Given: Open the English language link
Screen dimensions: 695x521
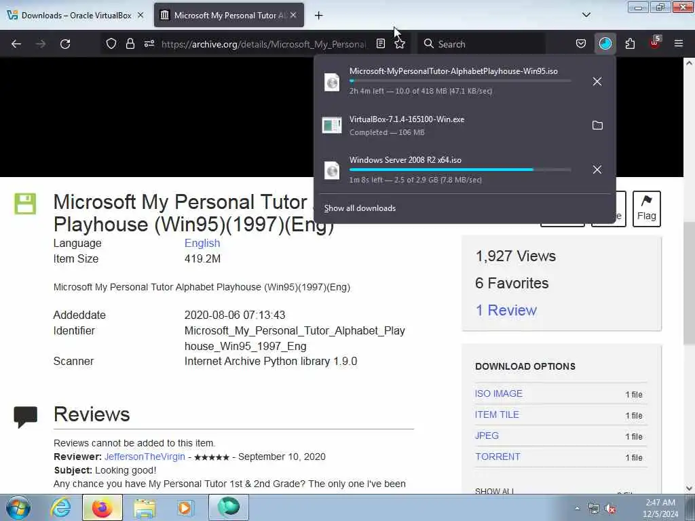Looking at the screenshot, I should 202,244.
